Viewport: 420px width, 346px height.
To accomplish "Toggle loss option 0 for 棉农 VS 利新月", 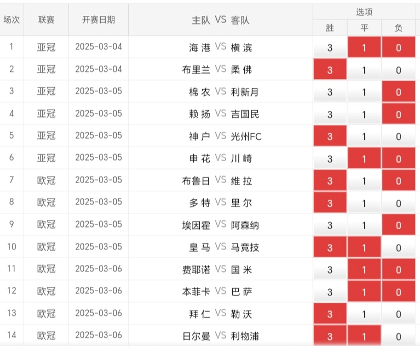I will tap(399, 92).
